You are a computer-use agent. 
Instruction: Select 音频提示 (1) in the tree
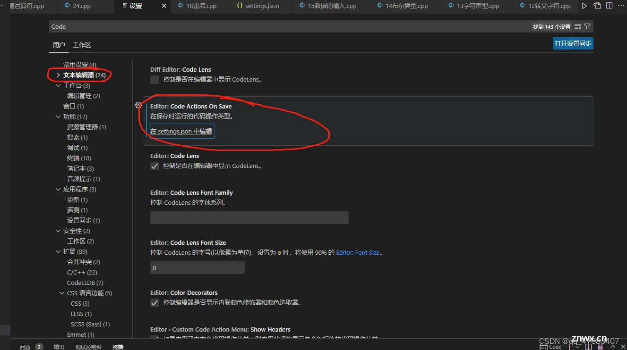84,179
